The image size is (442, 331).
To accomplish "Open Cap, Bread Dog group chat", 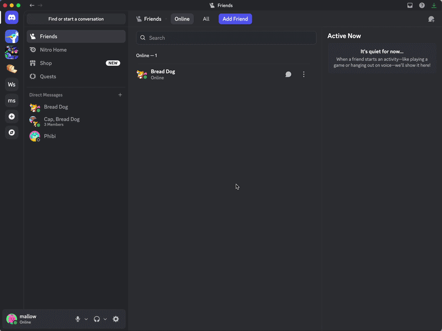I will point(76,122).
